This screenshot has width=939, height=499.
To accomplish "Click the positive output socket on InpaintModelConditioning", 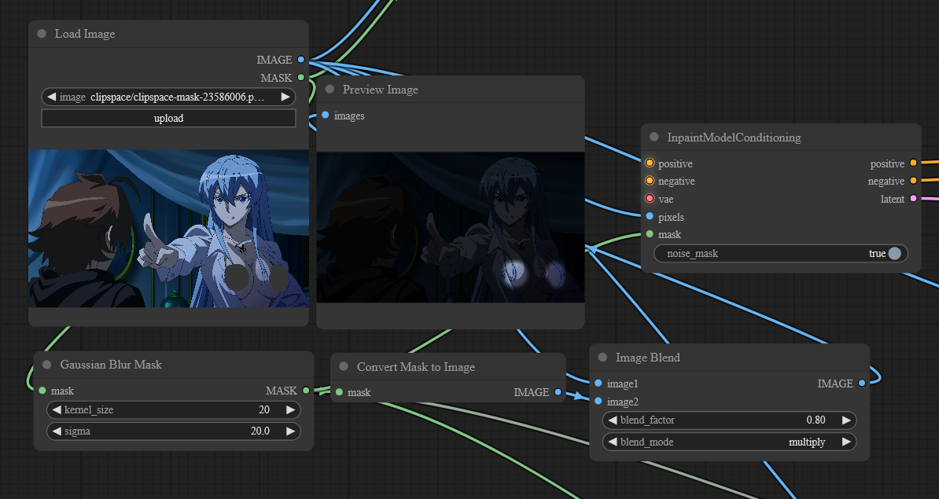I will (x=913, y=163).
